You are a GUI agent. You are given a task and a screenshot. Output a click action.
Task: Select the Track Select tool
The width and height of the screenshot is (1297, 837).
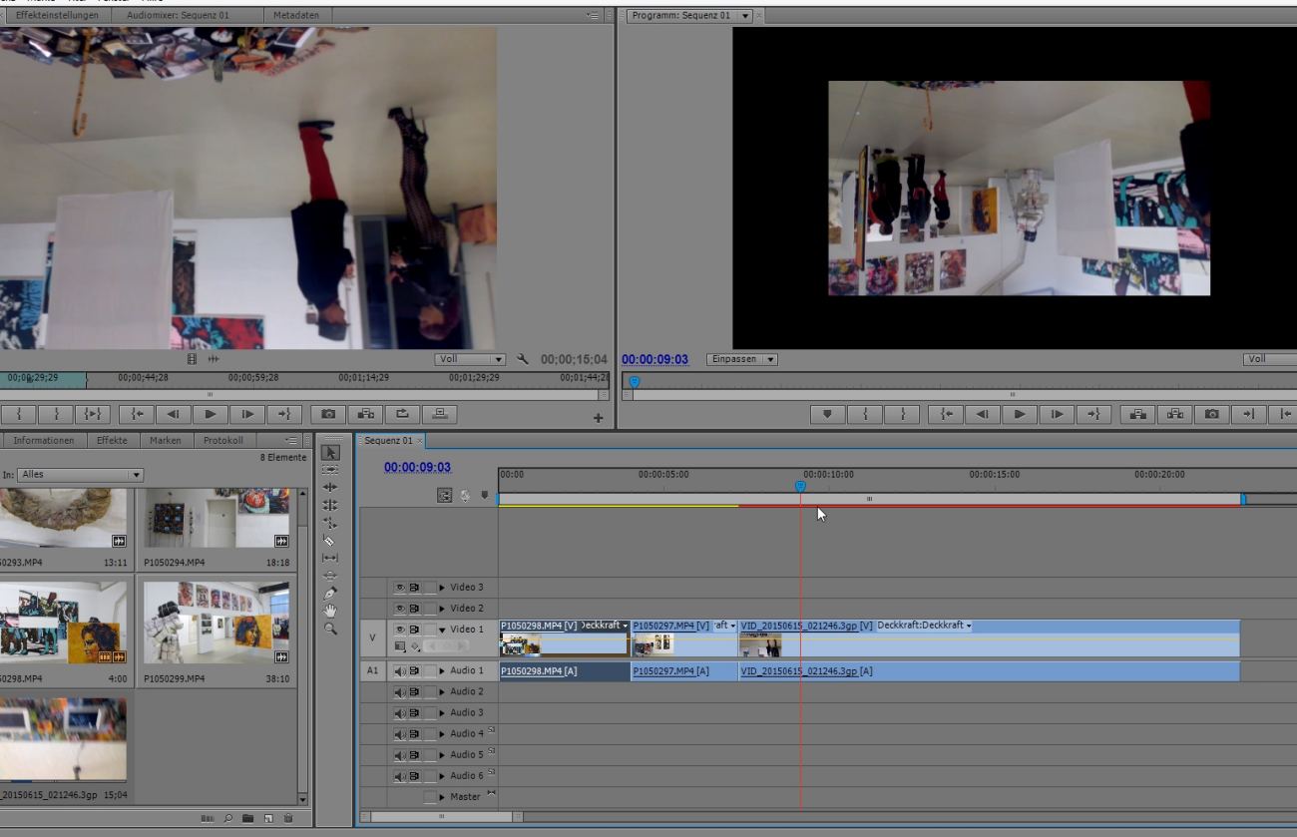[331, 469]
